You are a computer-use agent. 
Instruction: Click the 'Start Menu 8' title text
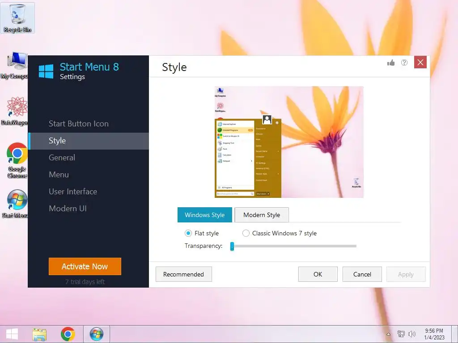[89, 67]
